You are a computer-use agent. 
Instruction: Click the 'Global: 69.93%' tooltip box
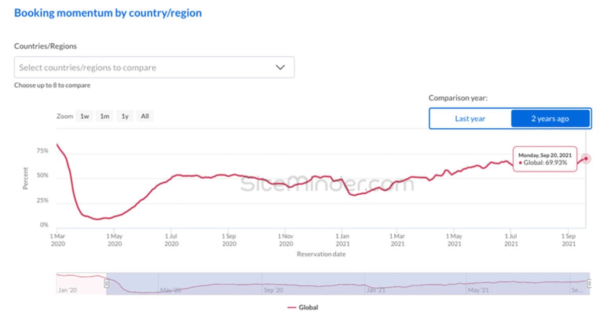[544, 159]
